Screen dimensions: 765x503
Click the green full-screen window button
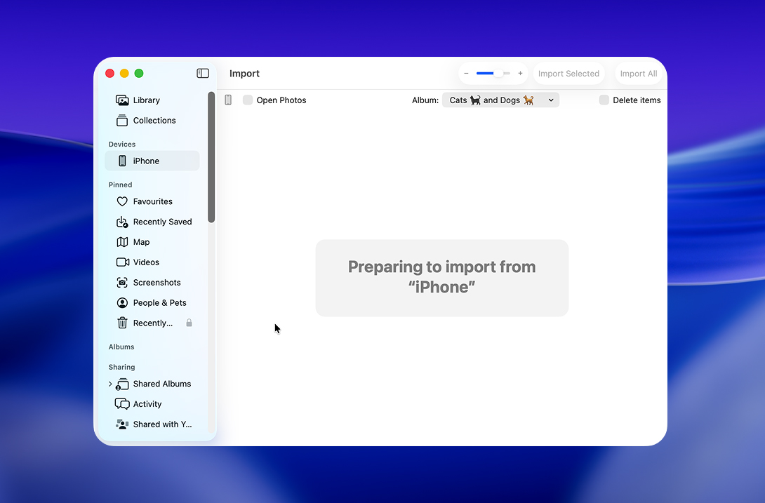point(139,73)
